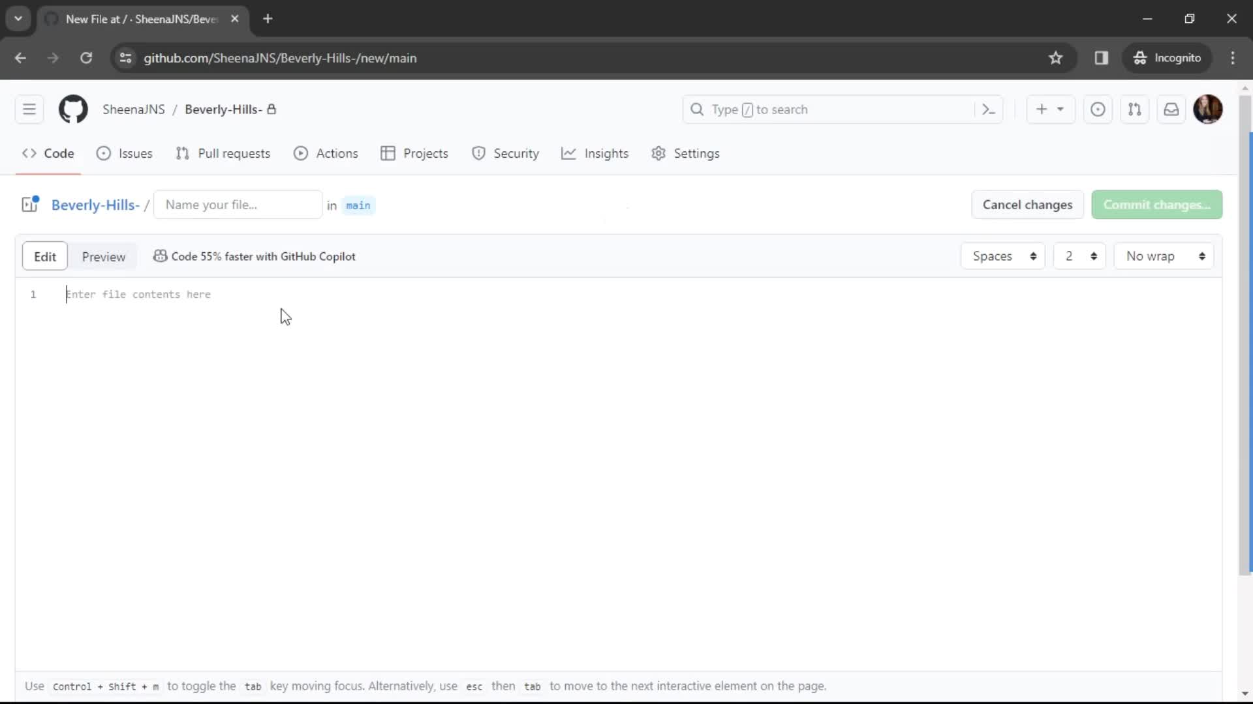1253x704 pixels.
Task: Click the bookmark/star icon in address bar
Action: [1056, 57]
